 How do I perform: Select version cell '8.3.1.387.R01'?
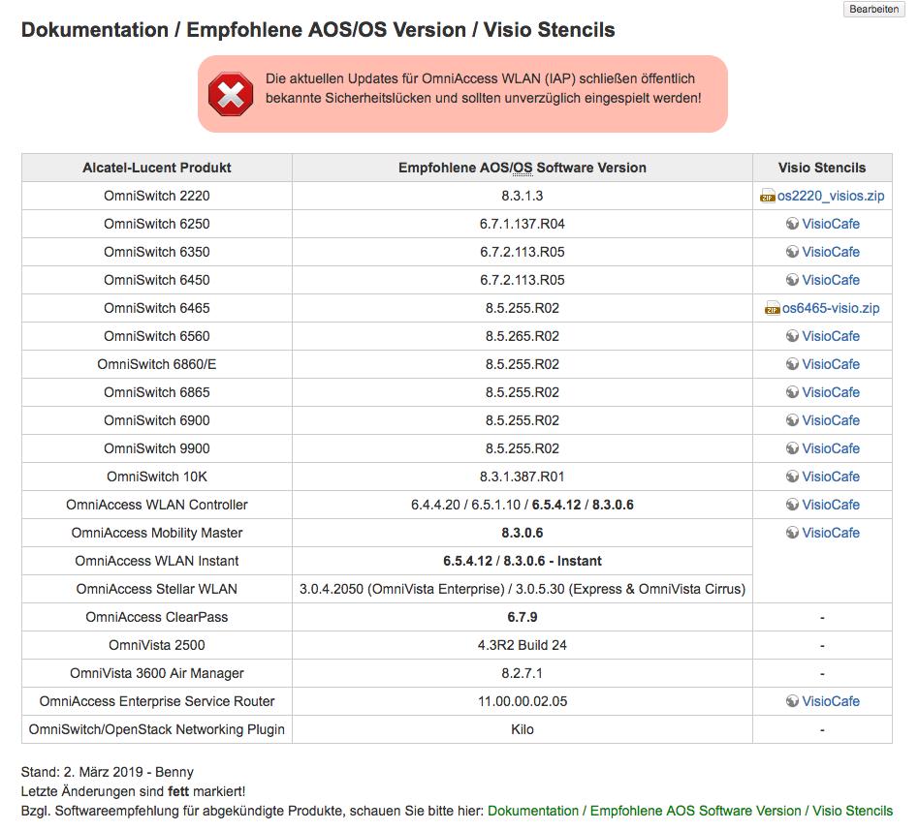[x=523, y=477]
